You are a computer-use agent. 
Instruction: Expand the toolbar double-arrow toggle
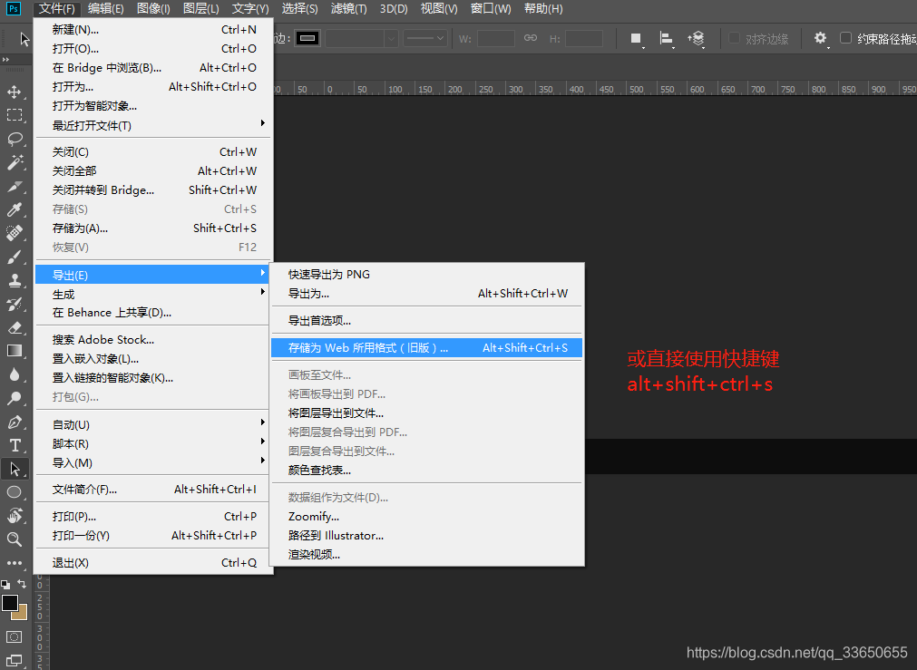[x=5, y=59]
